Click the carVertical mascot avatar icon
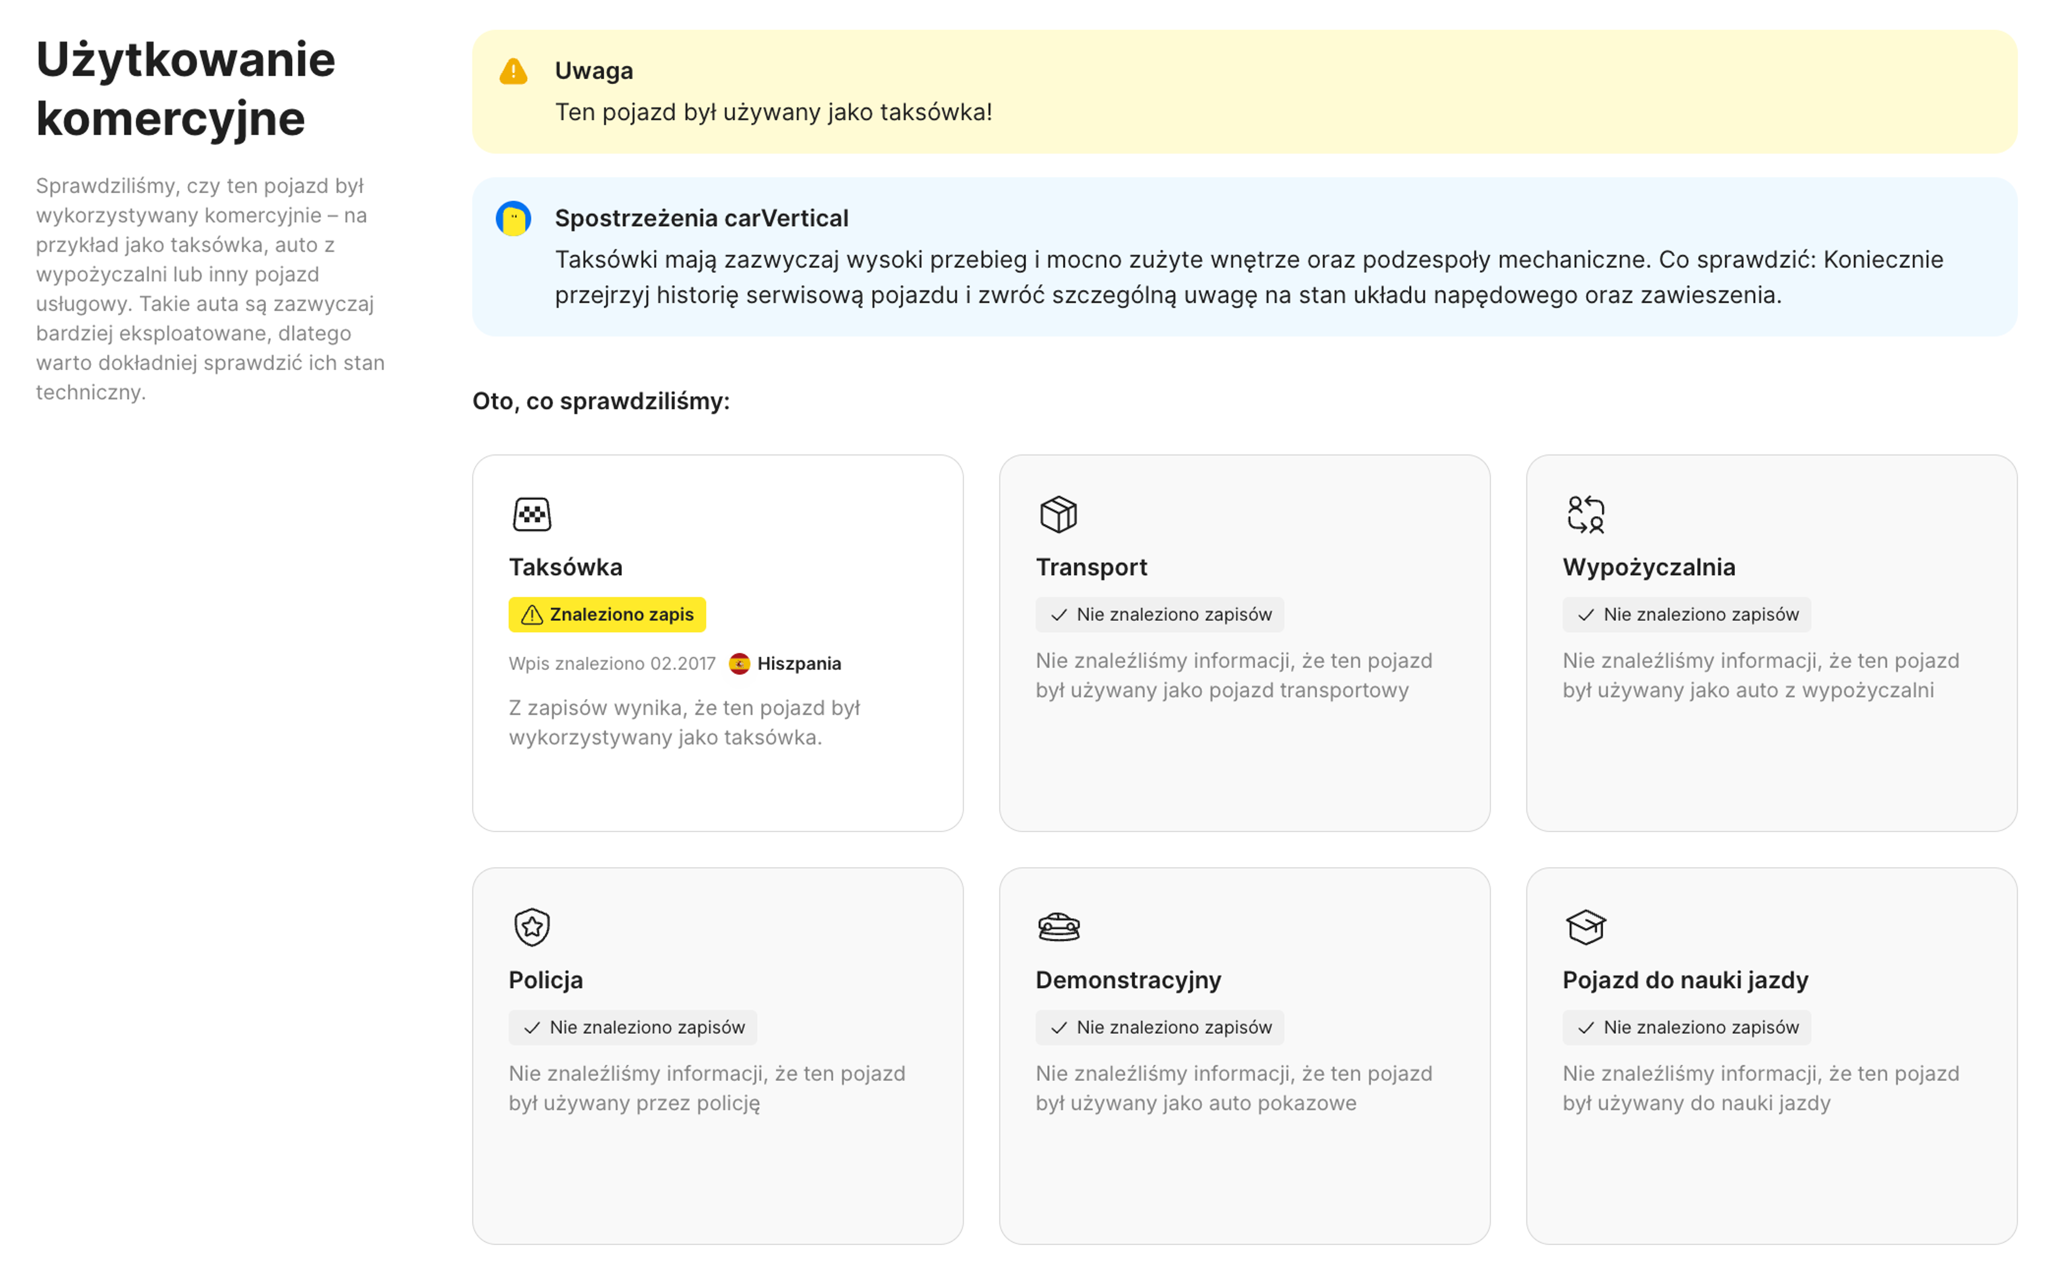 pos(513,219)
